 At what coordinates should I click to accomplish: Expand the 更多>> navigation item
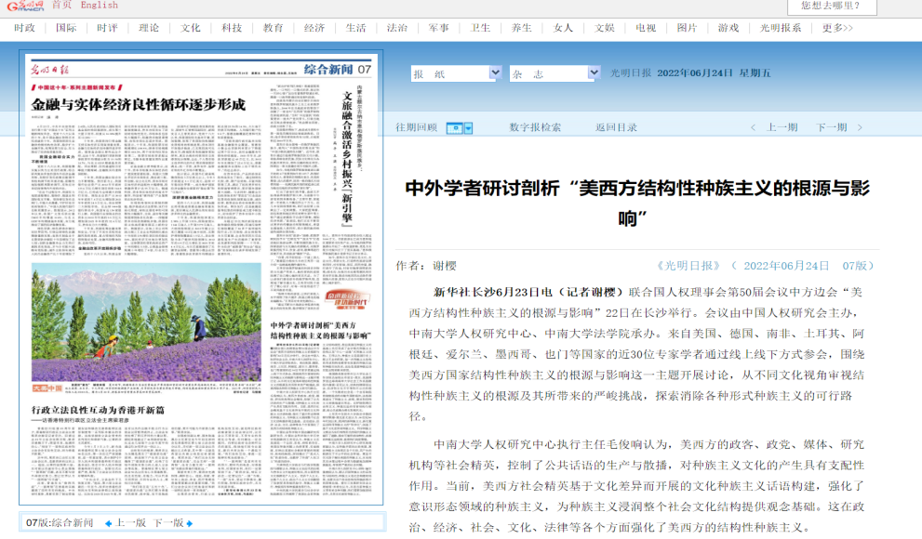pyautogui.click(x=837, y=28)
